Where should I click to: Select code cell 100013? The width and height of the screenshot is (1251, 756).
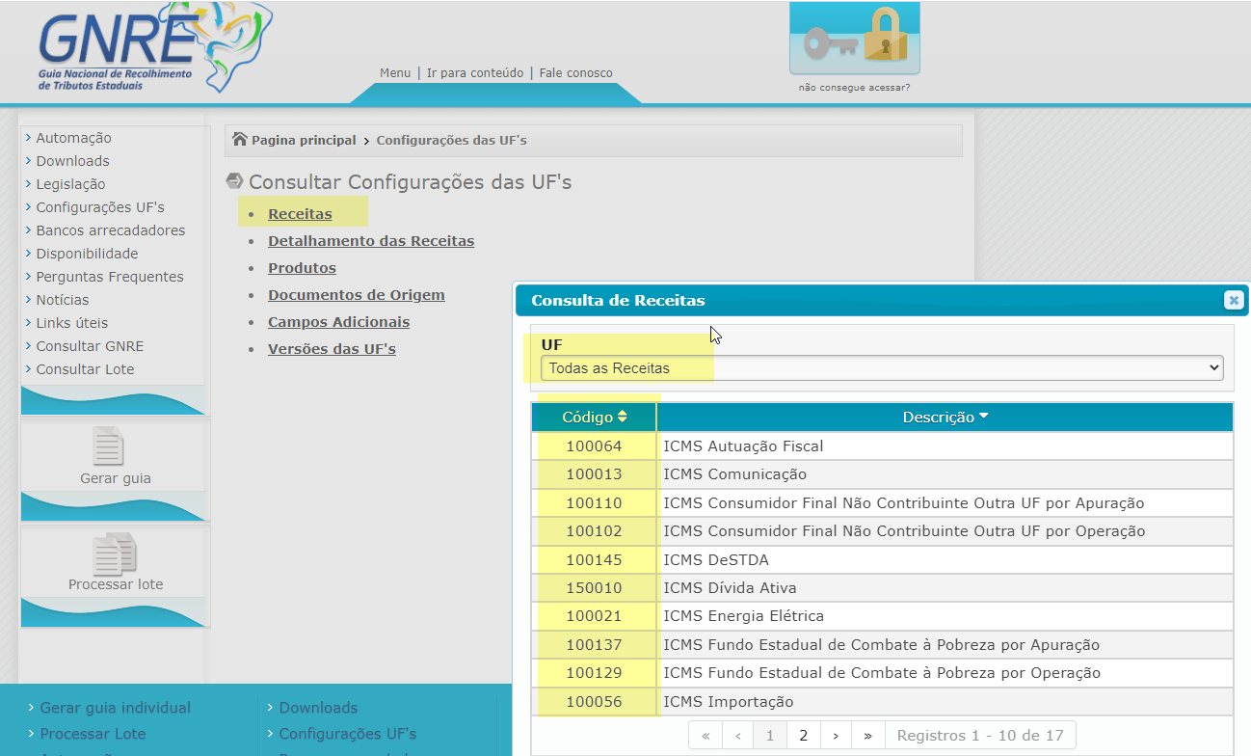coord(594,474)
